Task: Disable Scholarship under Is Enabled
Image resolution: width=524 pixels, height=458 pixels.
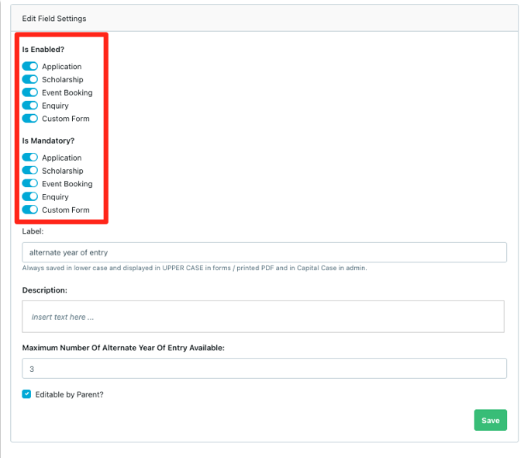Action: (x=29, y=80)
